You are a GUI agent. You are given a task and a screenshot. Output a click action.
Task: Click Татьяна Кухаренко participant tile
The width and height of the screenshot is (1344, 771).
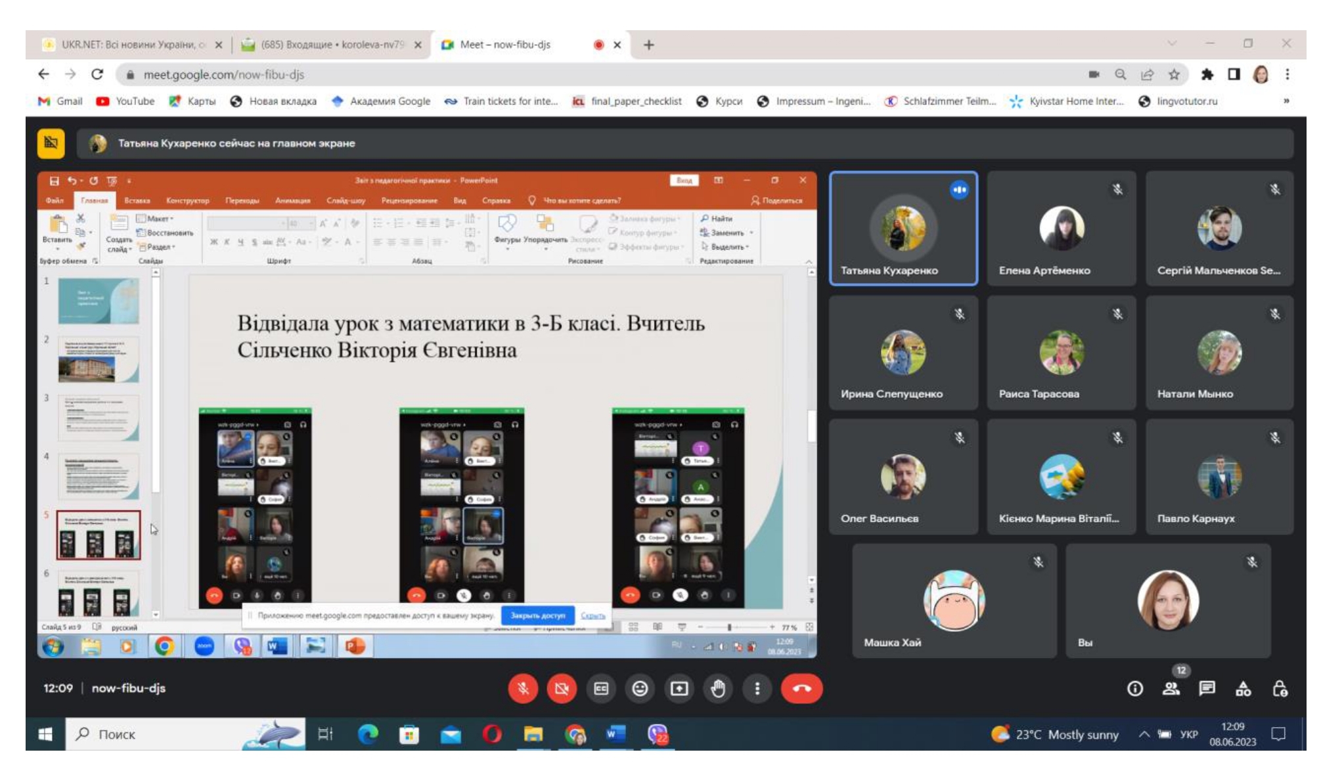pyautogui.click(x=903, y=228)
